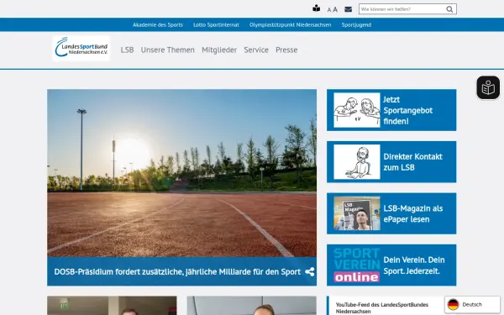Image resolution: width=504 pixels, height=315 pixels.
Task: Open the easy language reading icon in top bar
Action: pos(317,8)
